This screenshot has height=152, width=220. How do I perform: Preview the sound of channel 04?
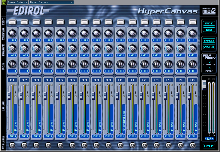click(48, 145)
